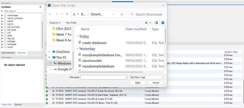Expand the record_company schema

point(2,18)
